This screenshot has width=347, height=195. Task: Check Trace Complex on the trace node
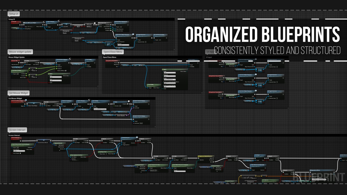point(20,153)
